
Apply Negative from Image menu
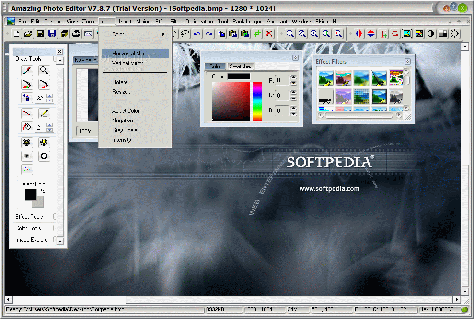(135, 121)
